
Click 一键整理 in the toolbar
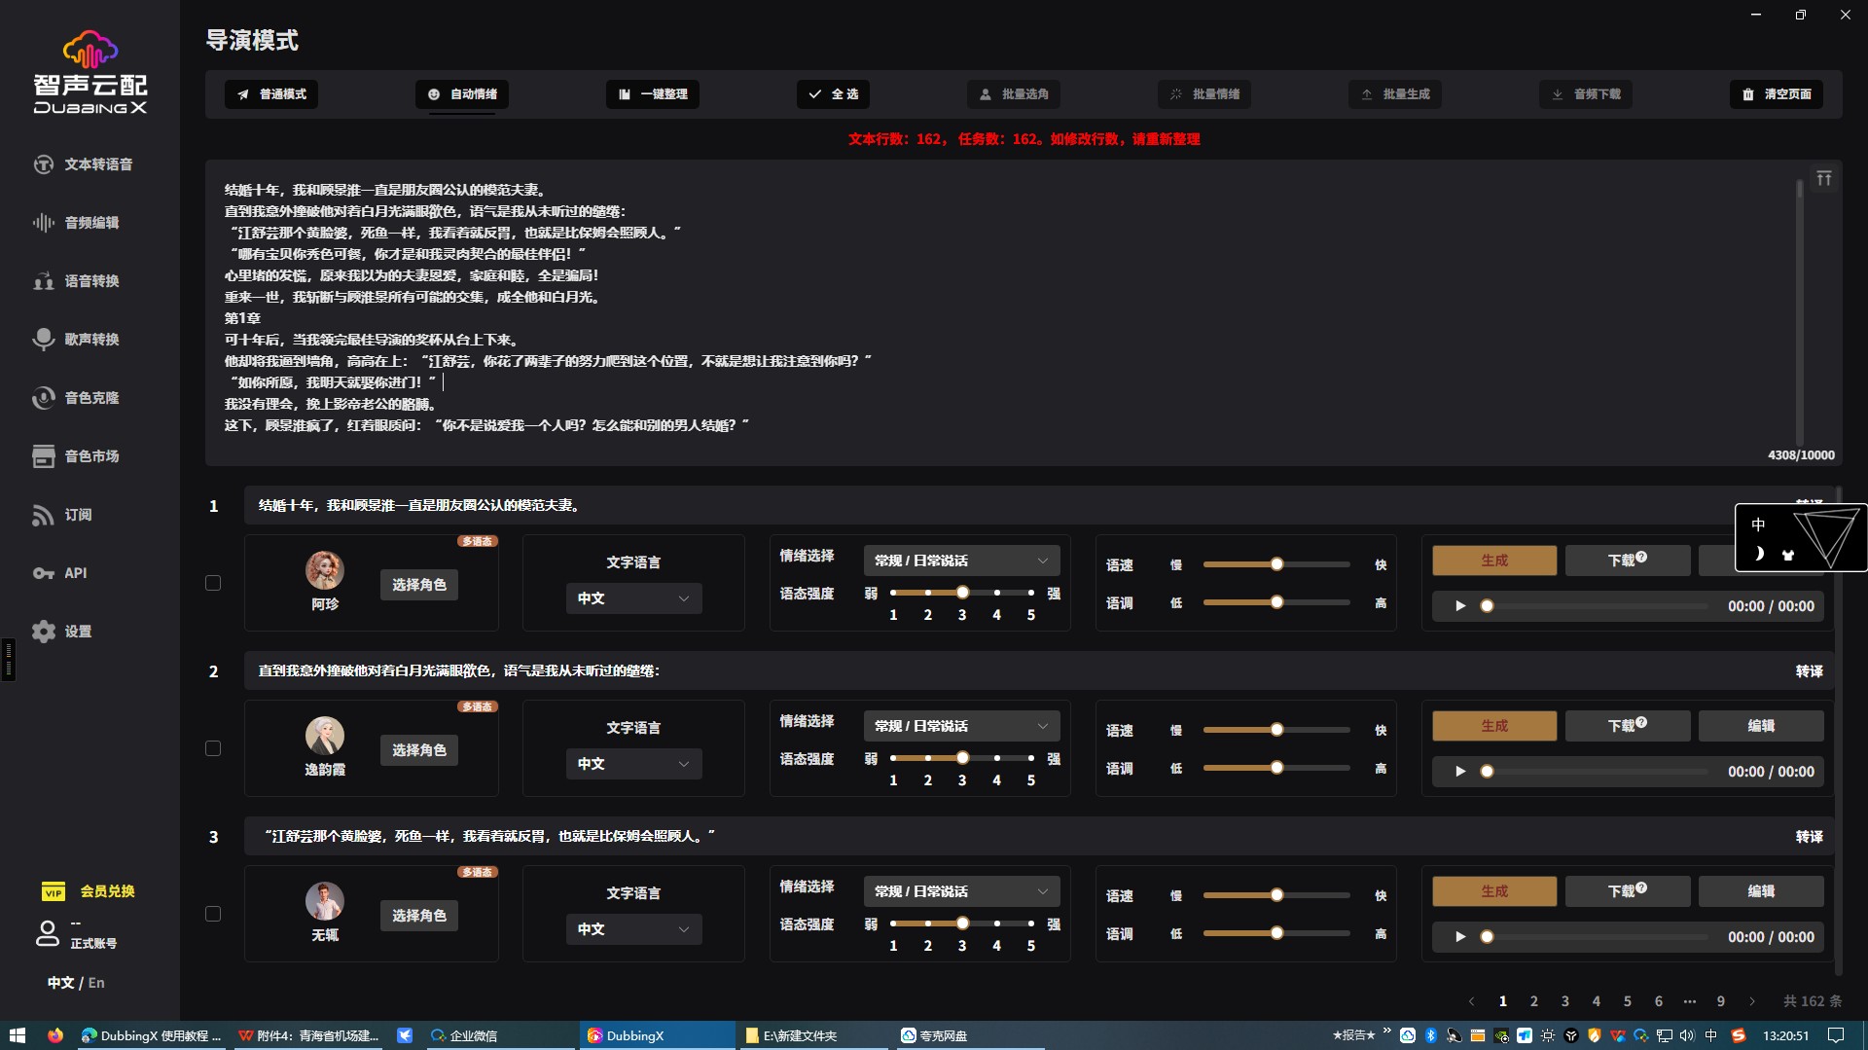[653, 94]
